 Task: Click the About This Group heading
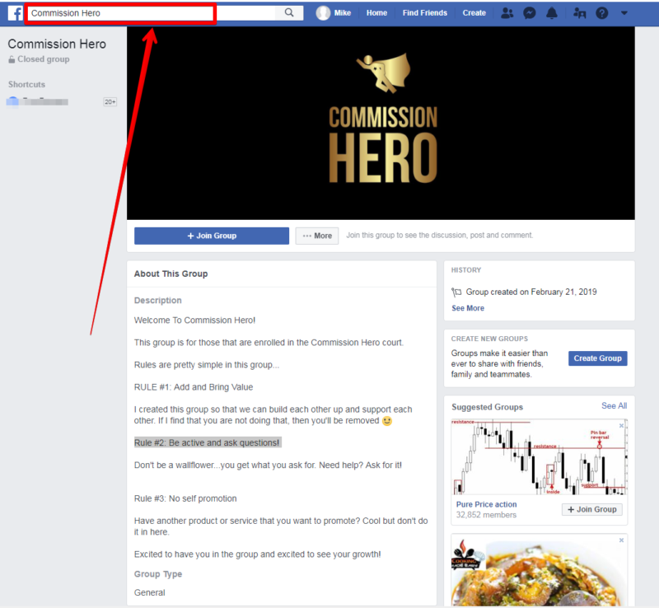[171, 274]
